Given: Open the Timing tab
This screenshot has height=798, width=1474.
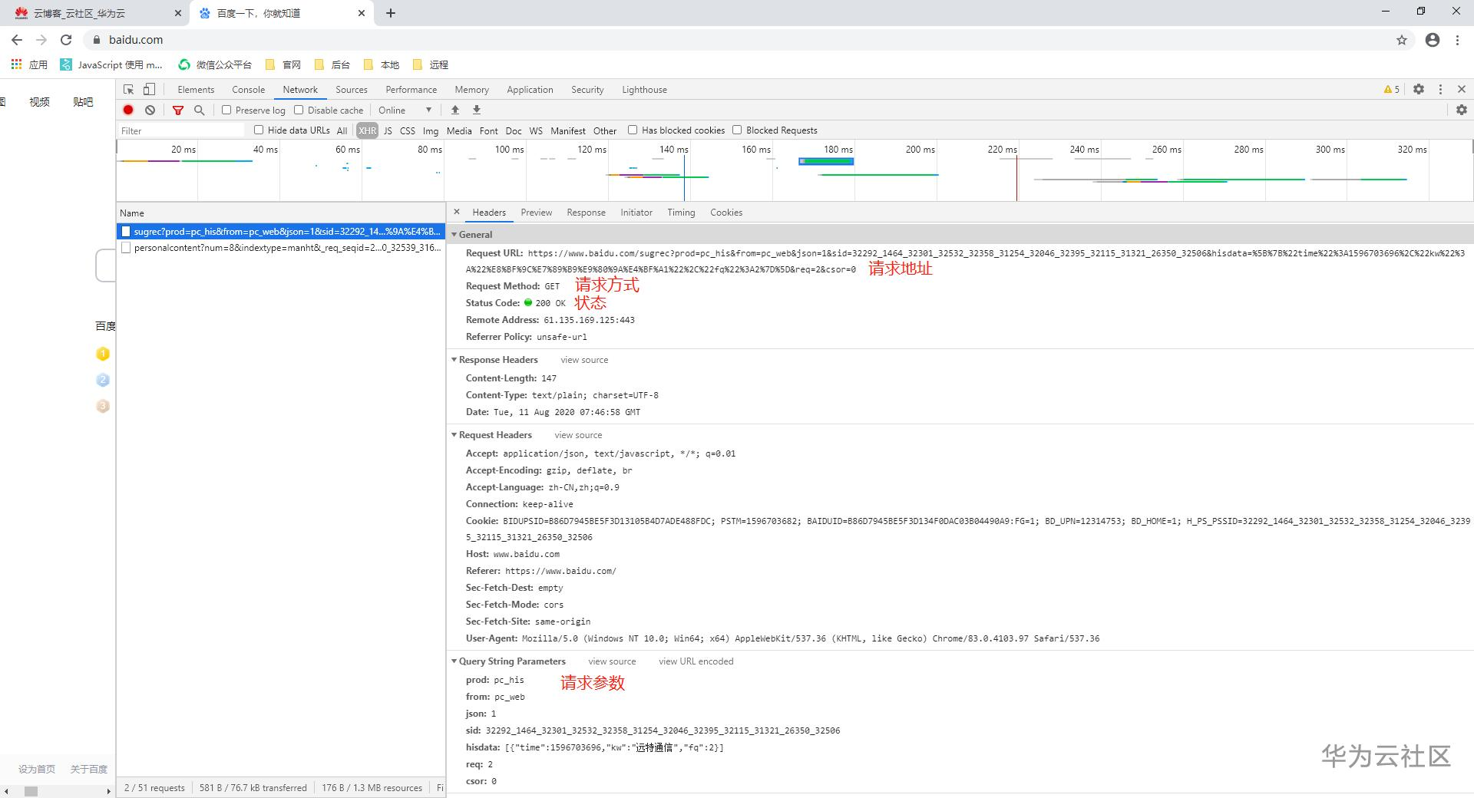Looking at the screenshot, I should click(x=681, y=212).
